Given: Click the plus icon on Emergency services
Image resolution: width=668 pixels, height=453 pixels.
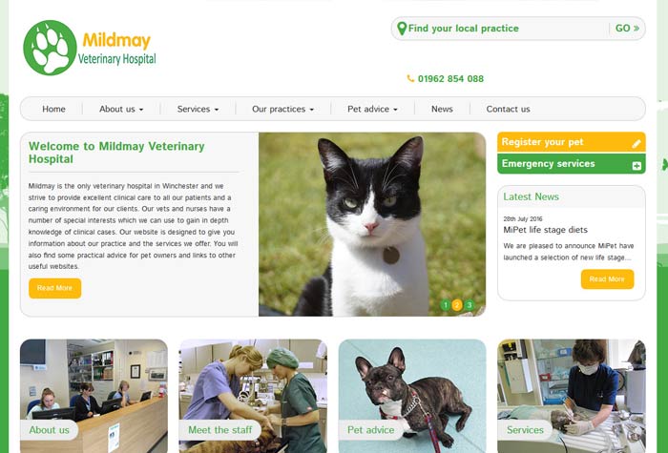Looking at the screenshot, I should [637, 166].
